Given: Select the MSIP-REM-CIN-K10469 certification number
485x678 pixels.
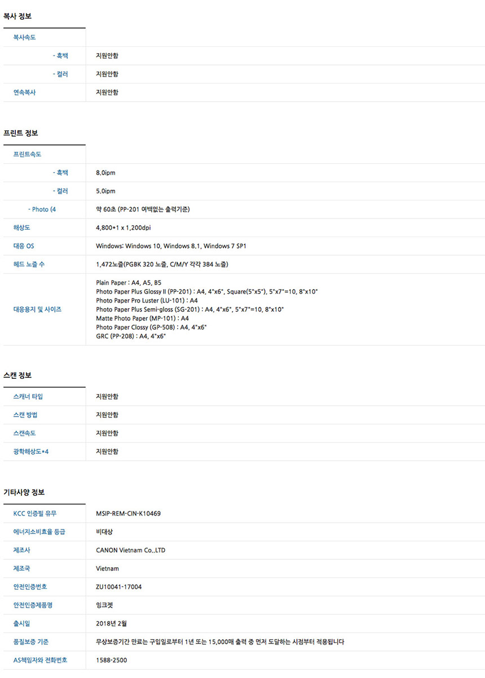Looking at the screenshot, I should coord(128,514).
